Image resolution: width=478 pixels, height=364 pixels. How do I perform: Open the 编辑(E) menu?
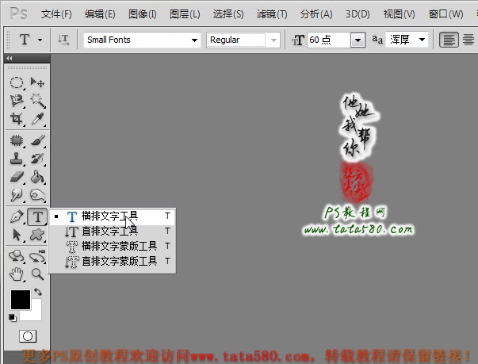click(100, 14)
